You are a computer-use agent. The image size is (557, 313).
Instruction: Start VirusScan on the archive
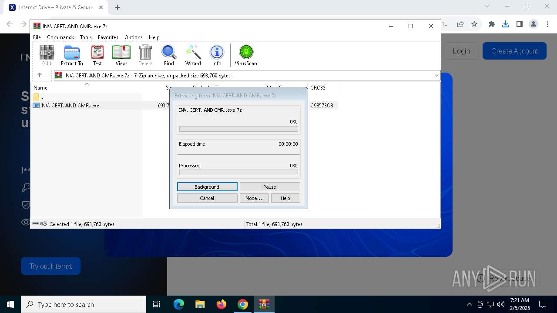tap(246, 55)
